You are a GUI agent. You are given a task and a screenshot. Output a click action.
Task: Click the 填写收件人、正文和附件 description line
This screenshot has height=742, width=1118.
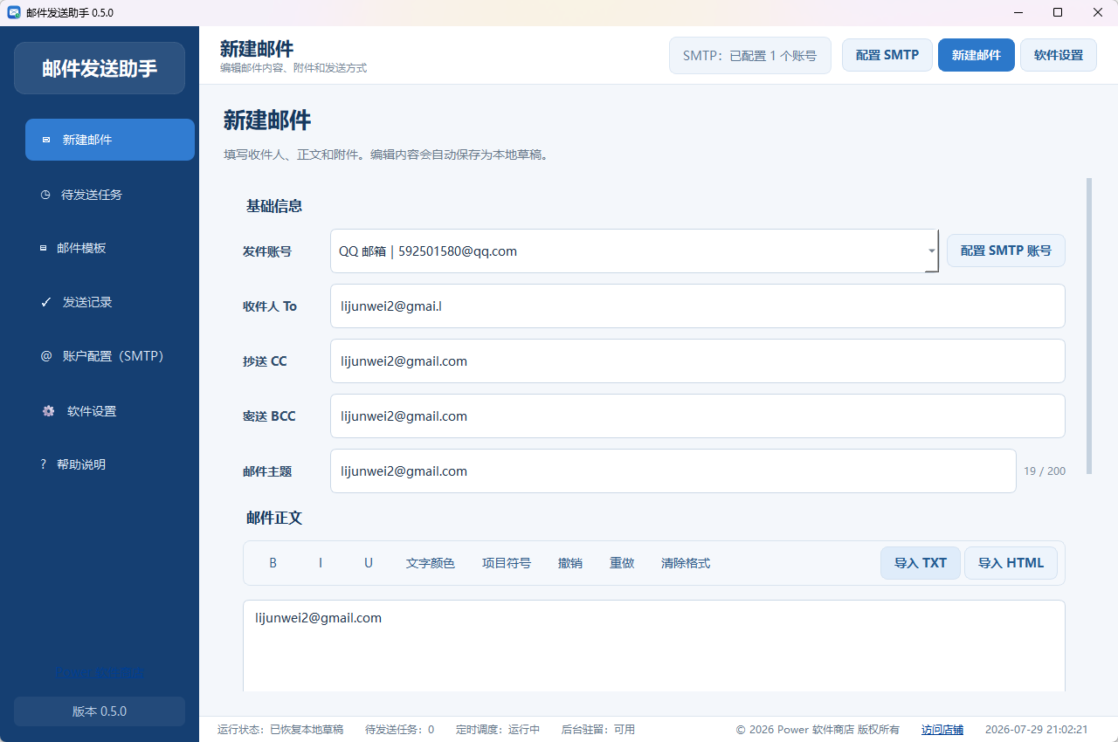click(x=385, y=155)
